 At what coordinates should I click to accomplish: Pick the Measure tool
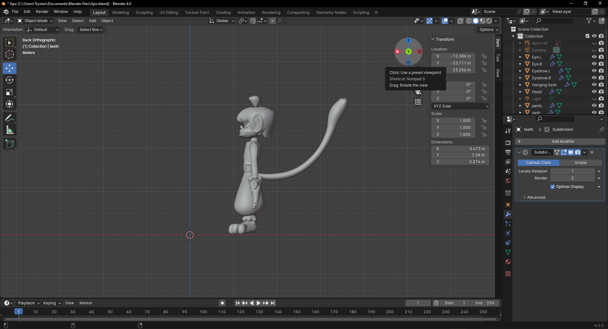pyautogui.click(x=9, y=130)
